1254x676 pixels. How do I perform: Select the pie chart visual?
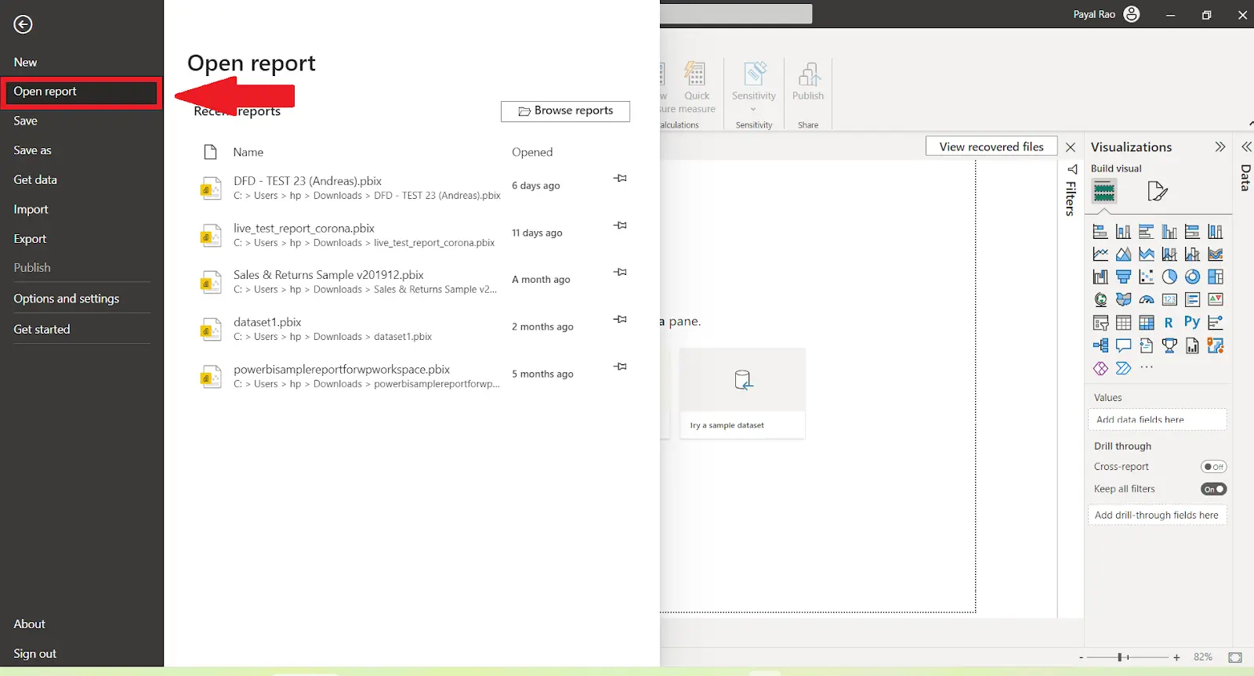1169,277
